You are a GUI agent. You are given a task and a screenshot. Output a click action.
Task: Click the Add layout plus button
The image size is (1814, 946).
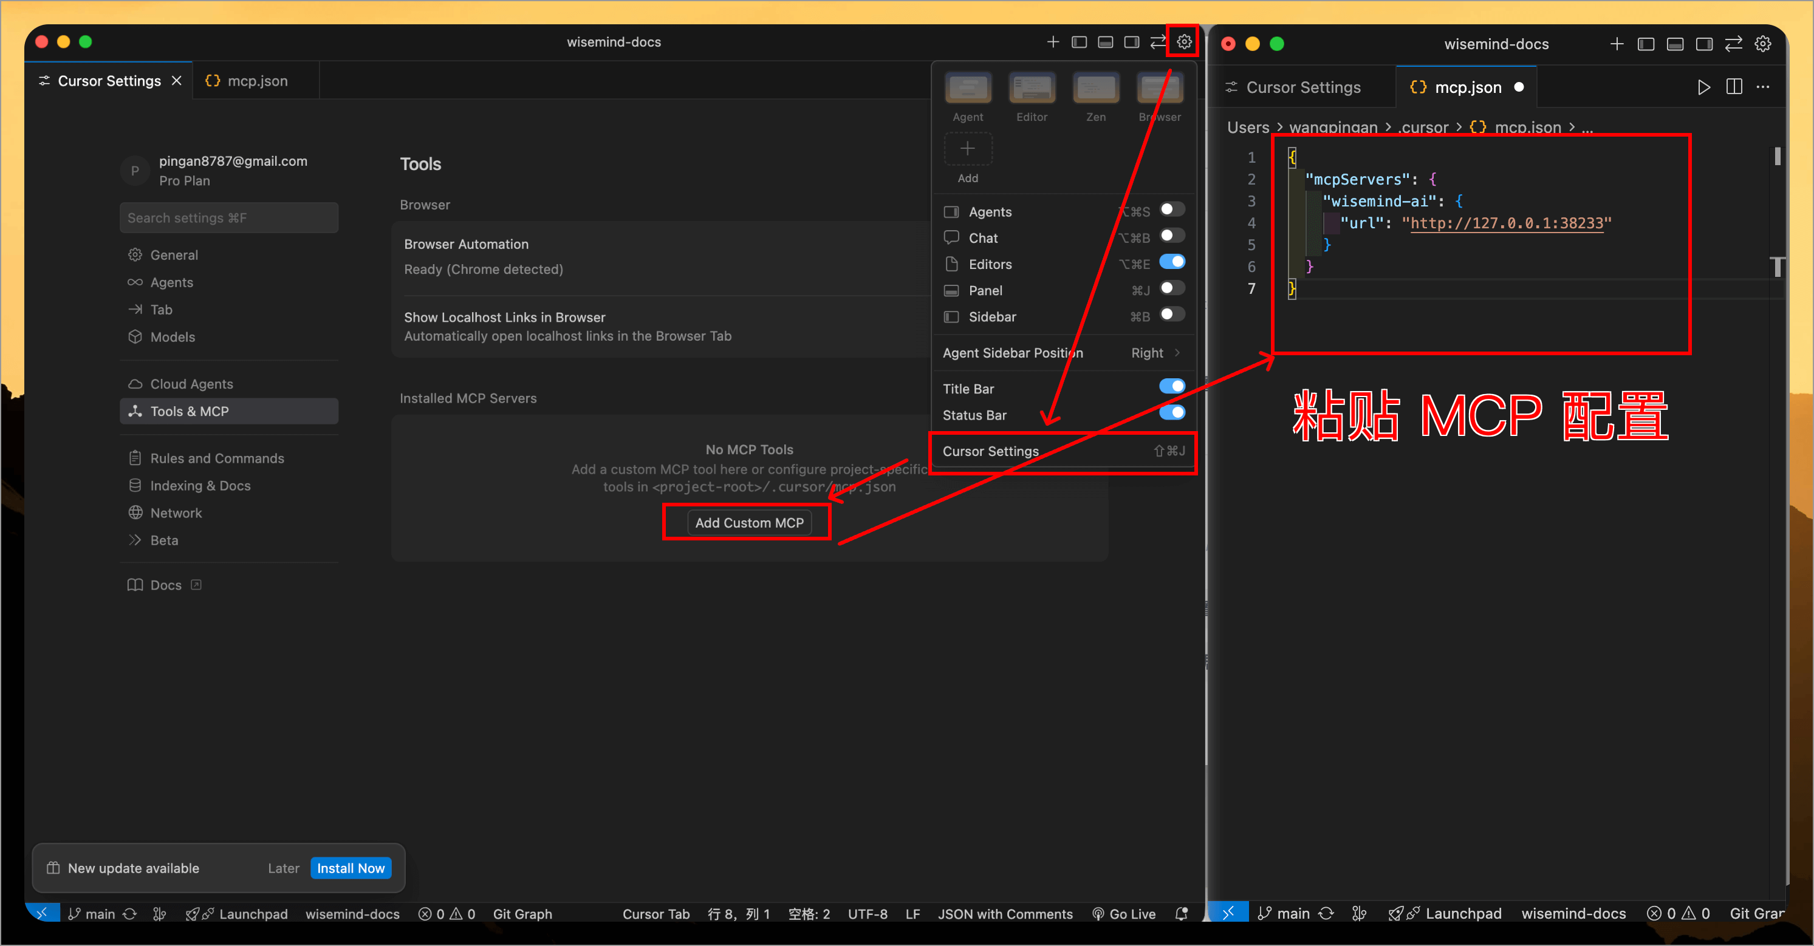point(968,149)
